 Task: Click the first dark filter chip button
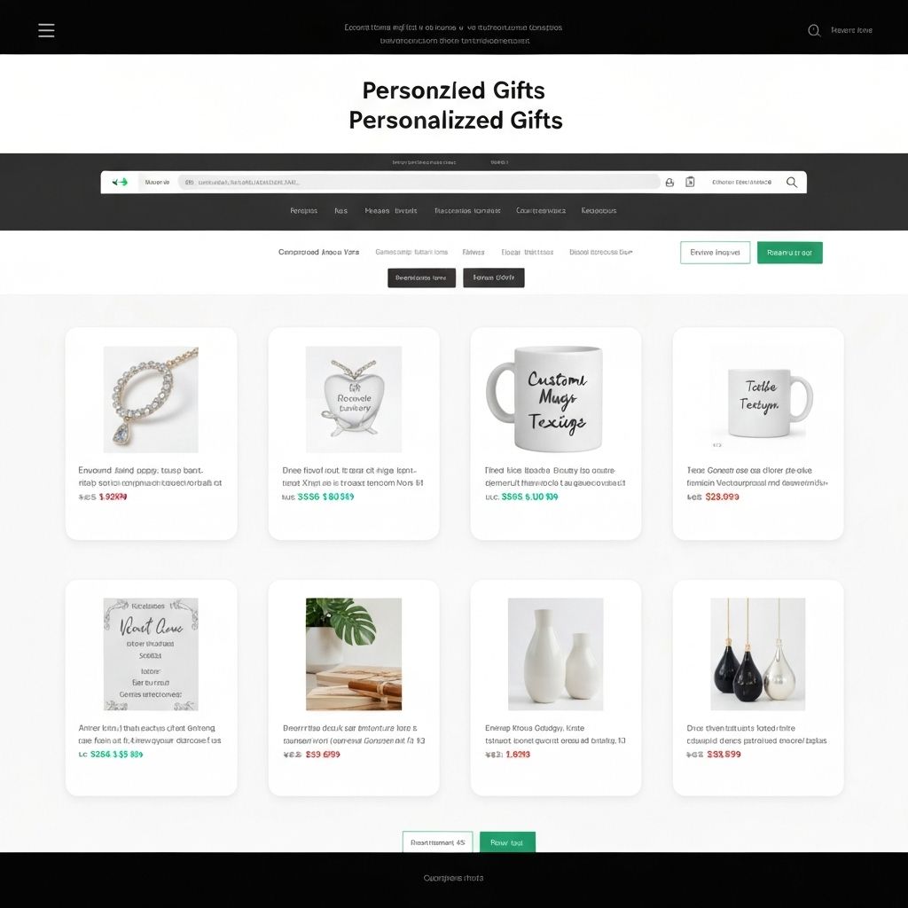(421, 278)
